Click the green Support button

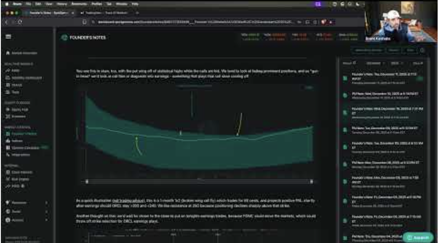point(418,238)
